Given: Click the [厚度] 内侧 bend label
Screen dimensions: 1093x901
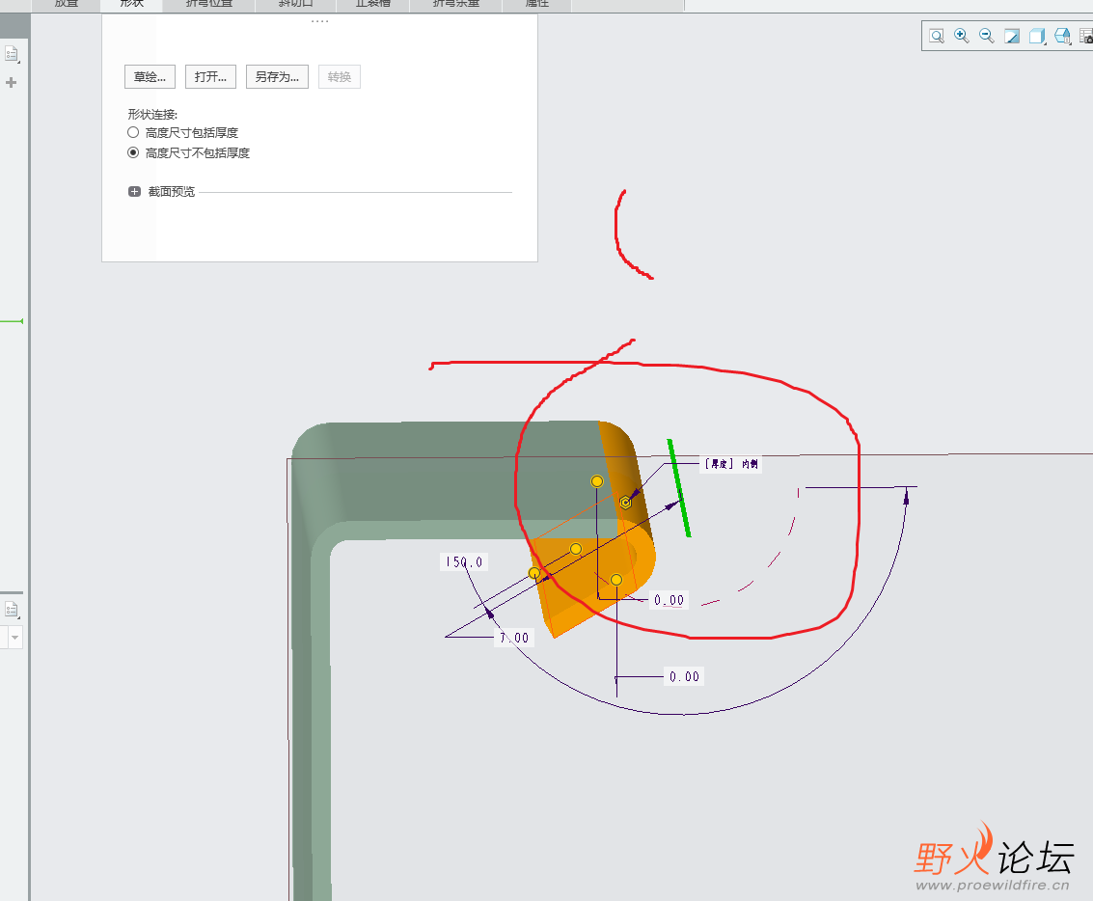Looking at the screenshot, I should point(731,464).
